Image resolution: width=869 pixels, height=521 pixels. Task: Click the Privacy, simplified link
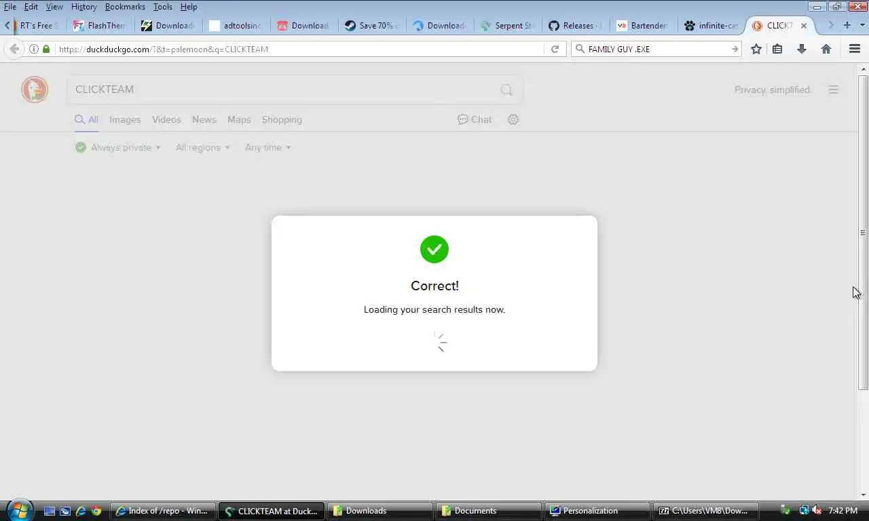(x=773, y=90)
